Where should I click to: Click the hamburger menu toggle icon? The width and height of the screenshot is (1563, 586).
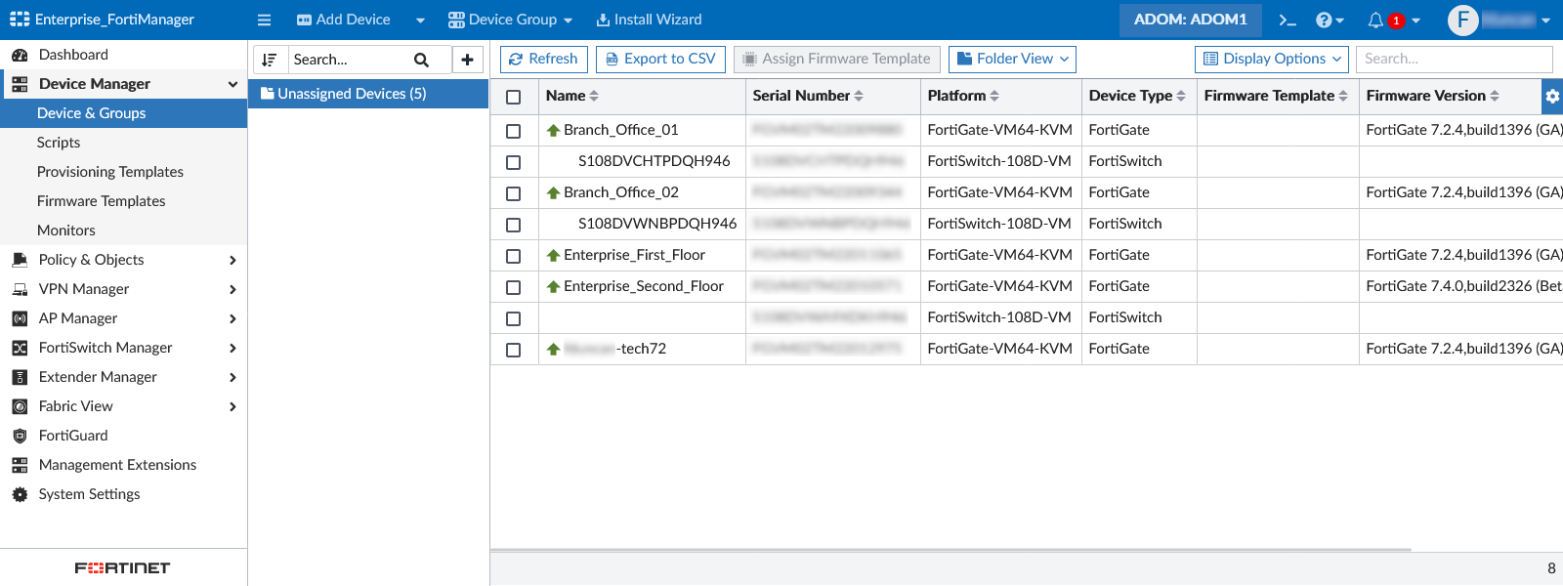point(264,20)
